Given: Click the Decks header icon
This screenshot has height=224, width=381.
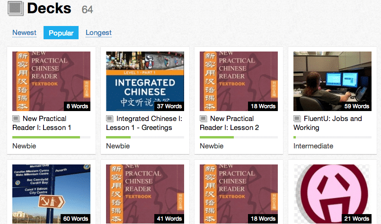Looking at the screenshot, I should pyautogui.click(x=15, y=9).
